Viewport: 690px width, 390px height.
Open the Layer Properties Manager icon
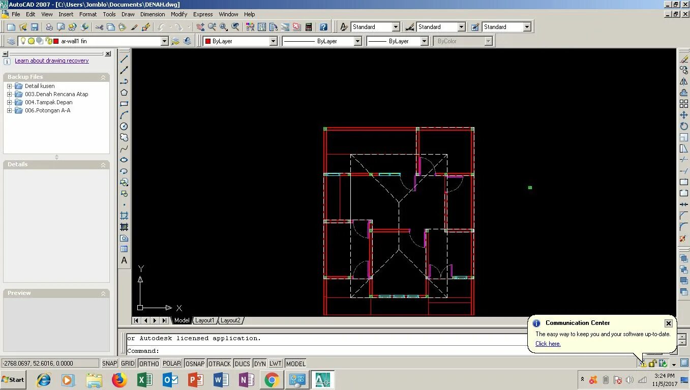point(11,41)
